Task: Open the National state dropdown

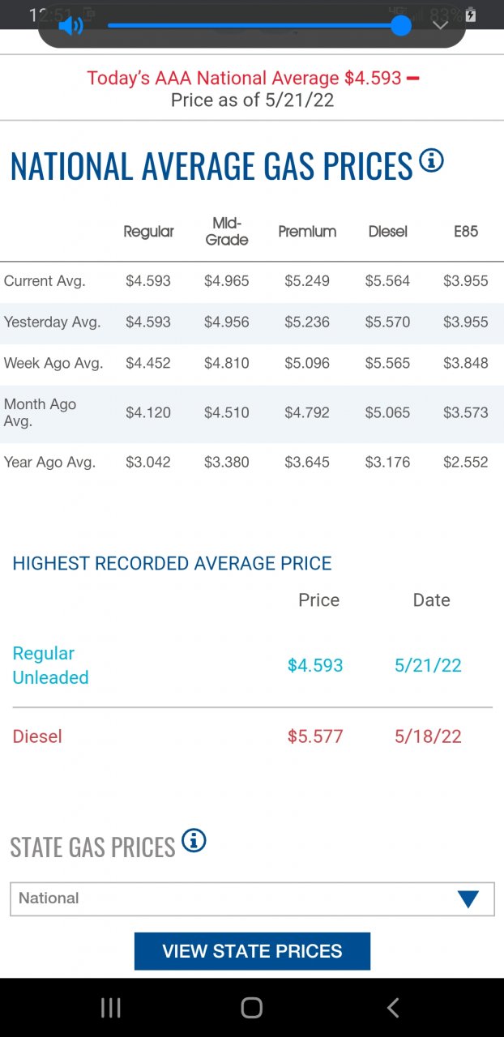Action: coord(252,898)
